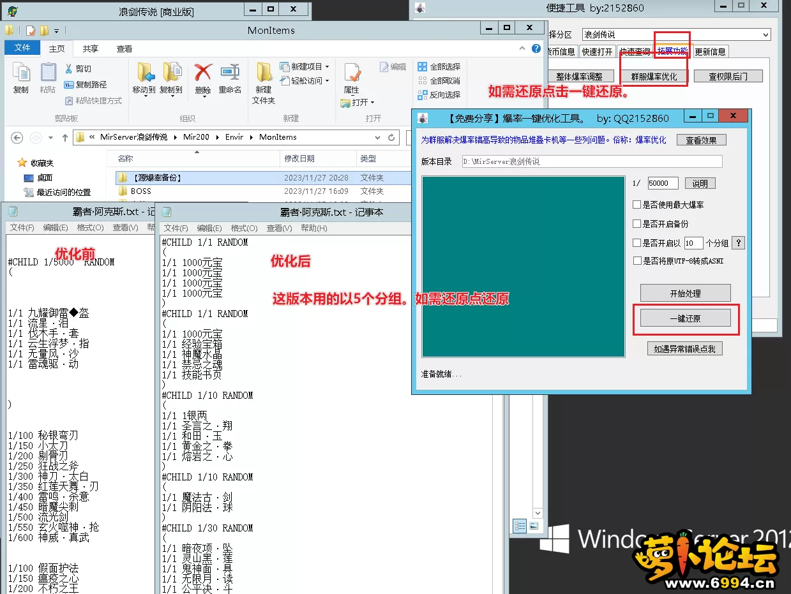Image resolution: width=791 pixels, height=594 pixels.
Task: Enable the 是否开启备份 checkbox
Action: pyautogui.click(x=637, y=224)
